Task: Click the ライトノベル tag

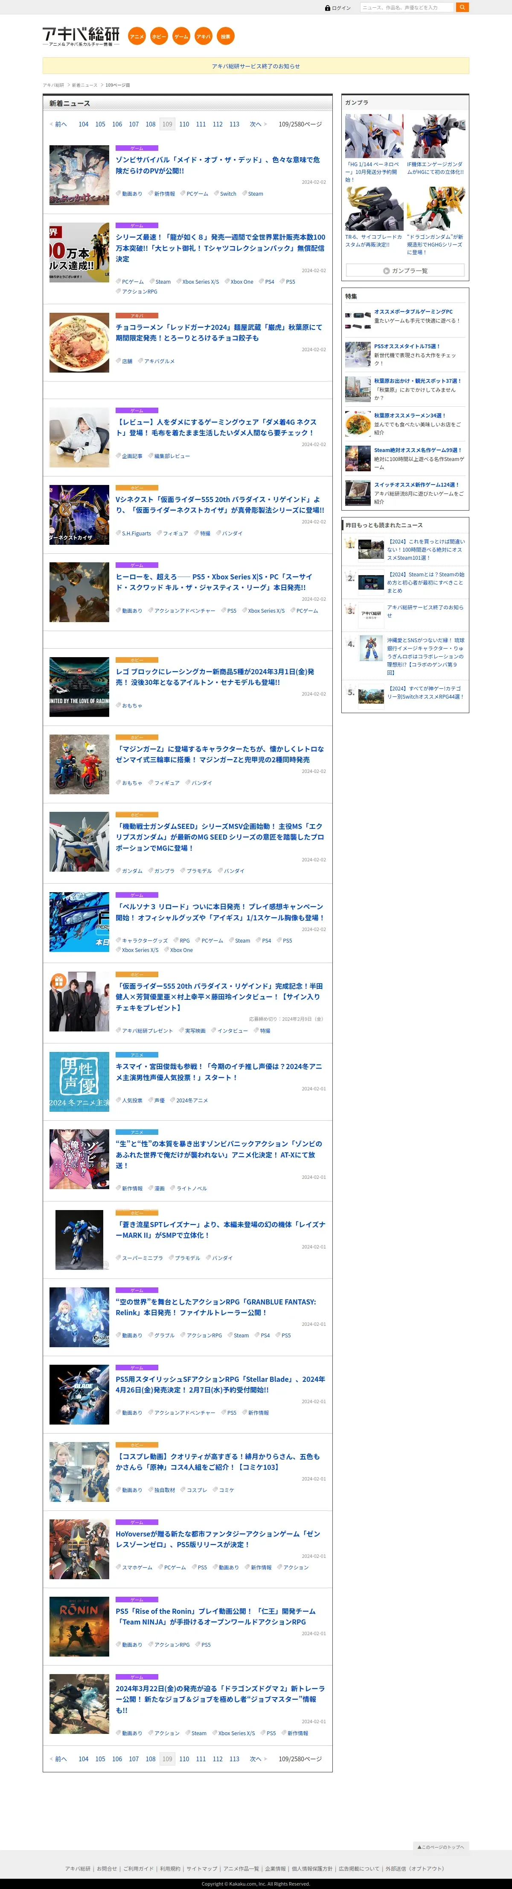Action: click(x=191, y=1189)
